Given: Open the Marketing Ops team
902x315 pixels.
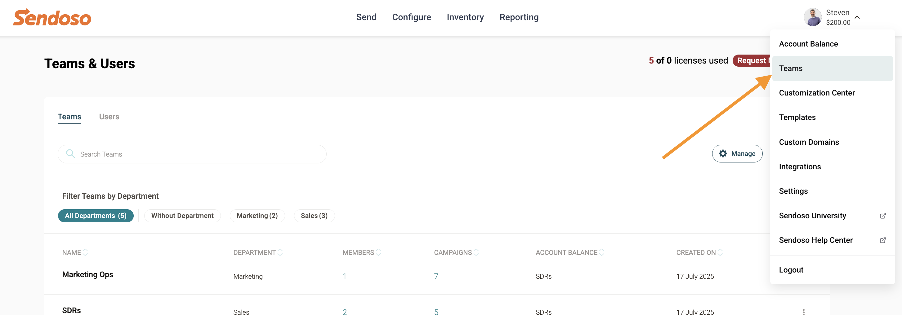Looking at the screenshot, I should coord(87,274).
